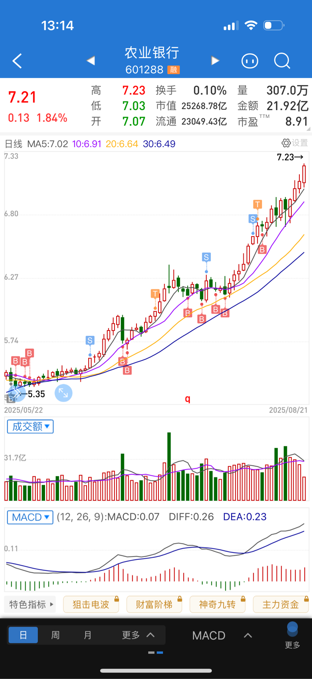Open the 主力资金 locked indicator
The width and height of the screenshot is (312, 679).
coord(281,605)
